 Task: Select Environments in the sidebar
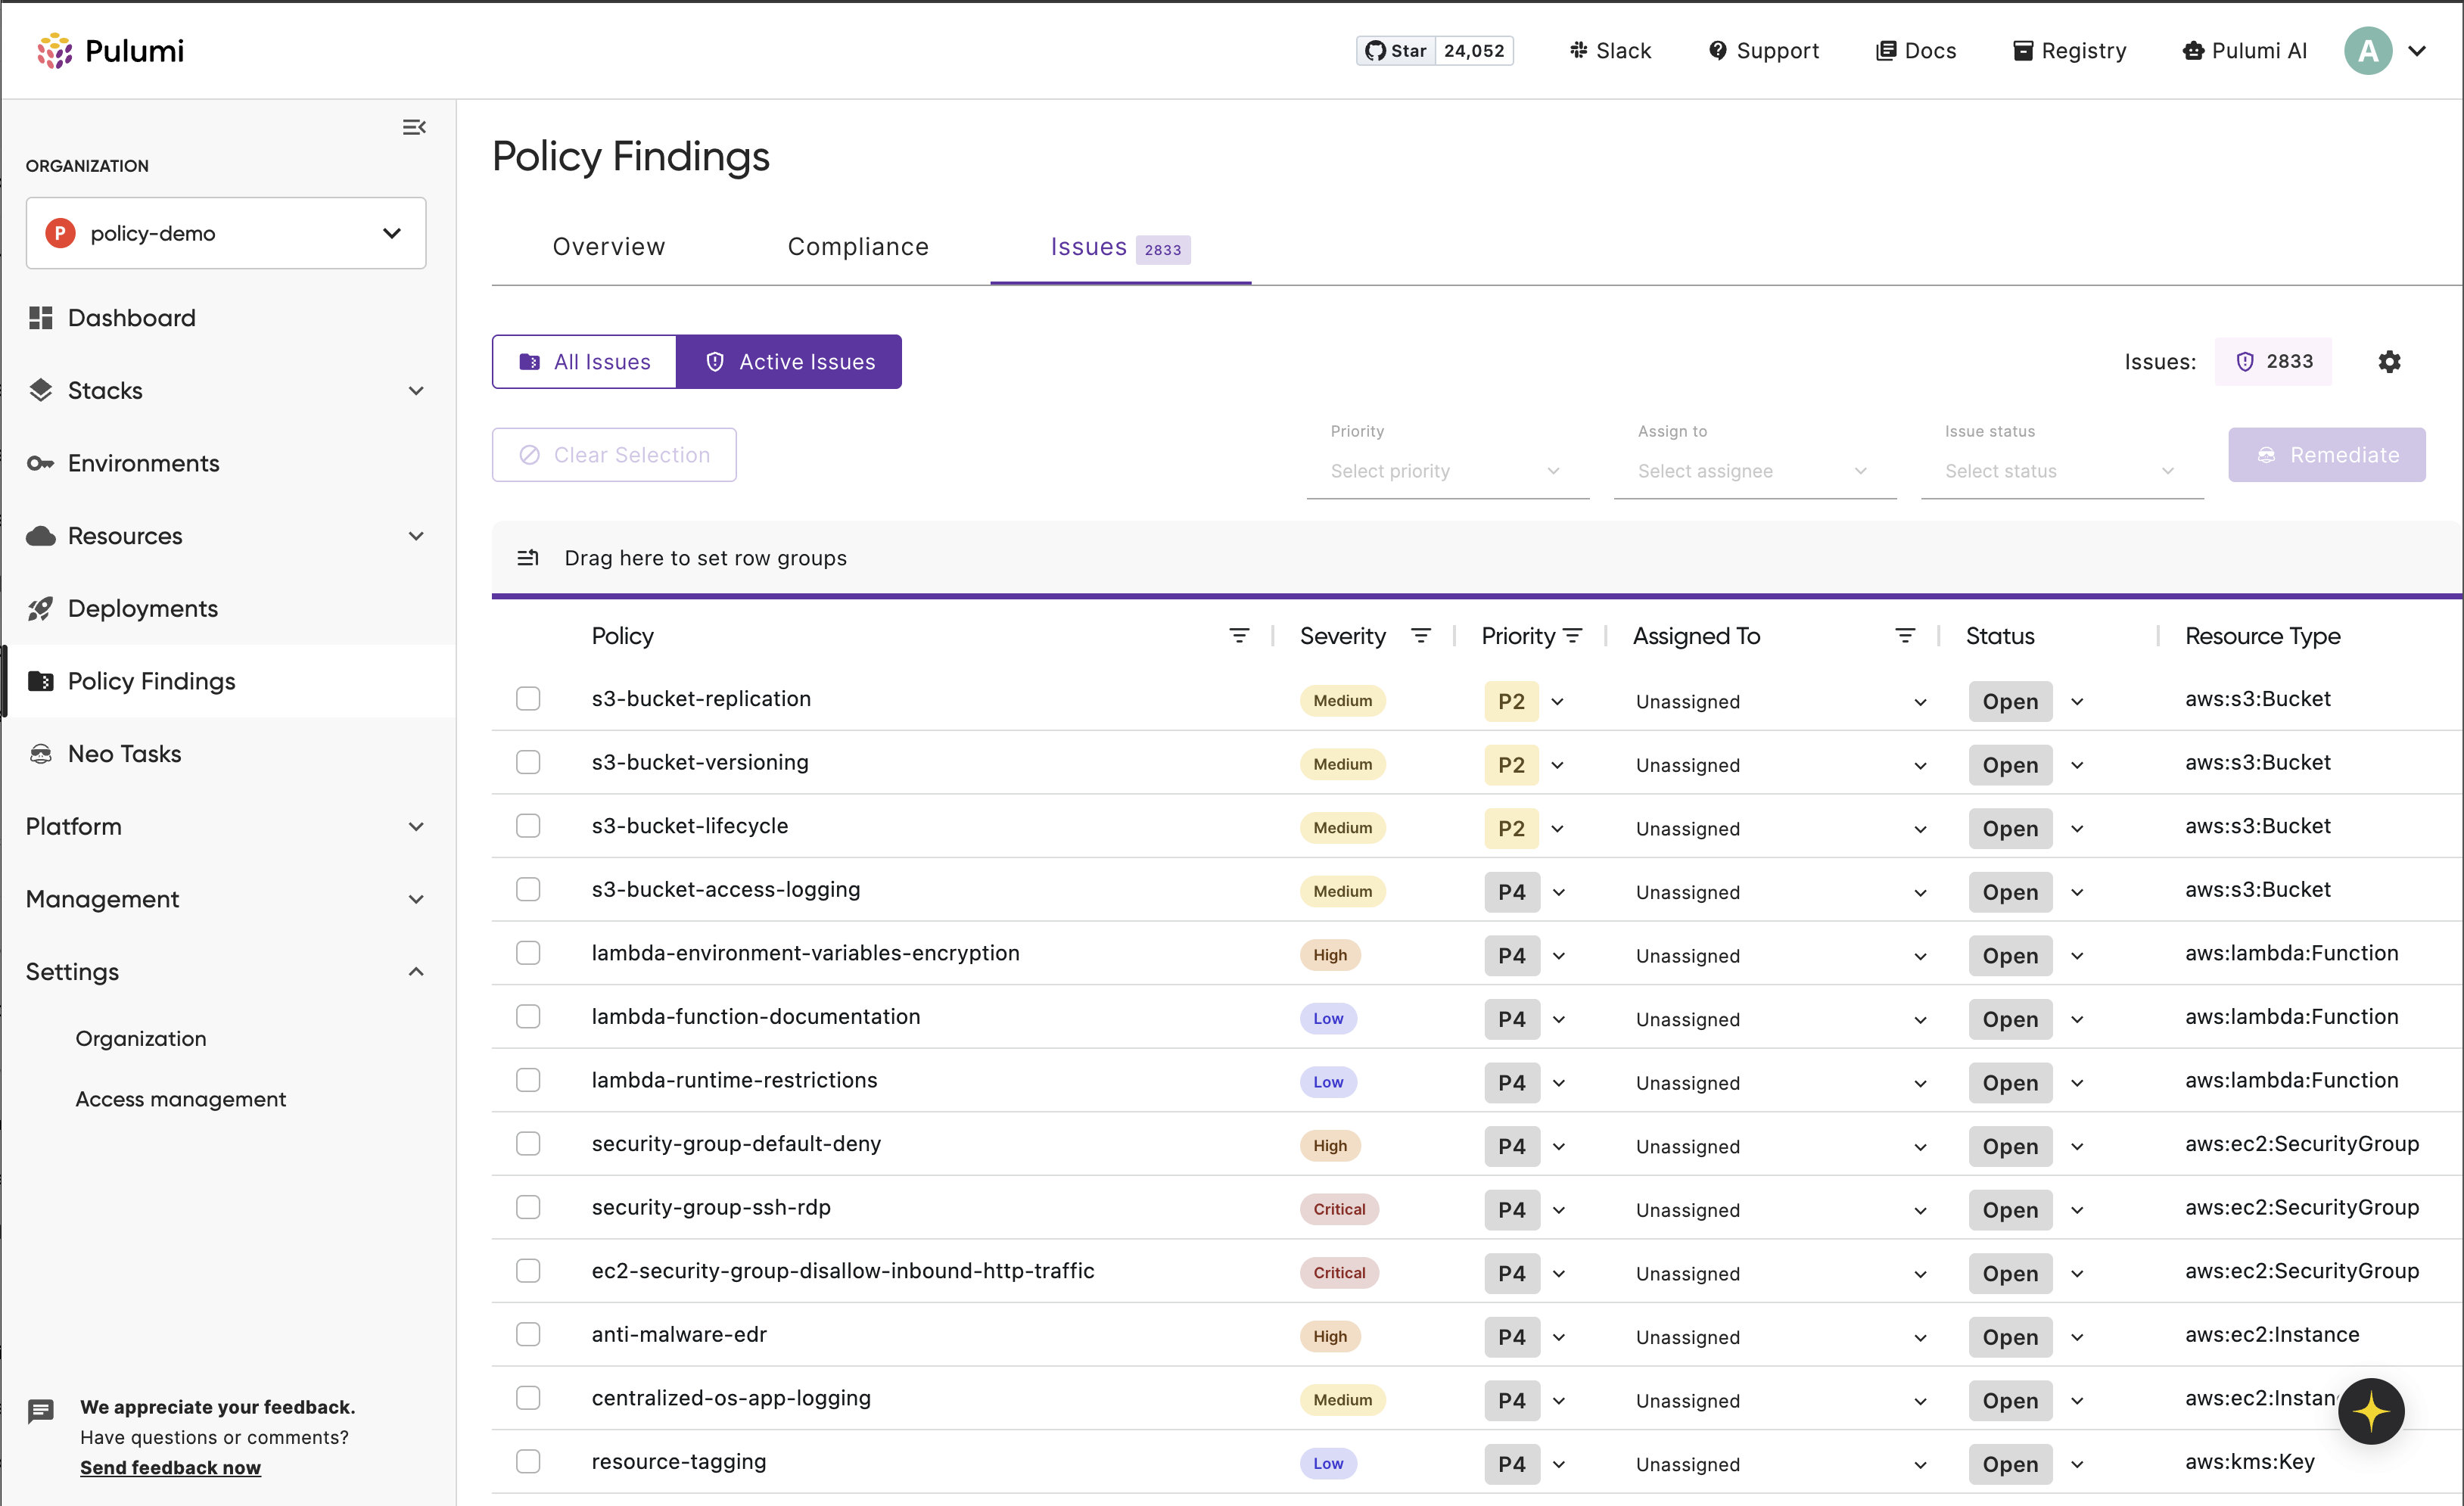(x=143, y=463)
